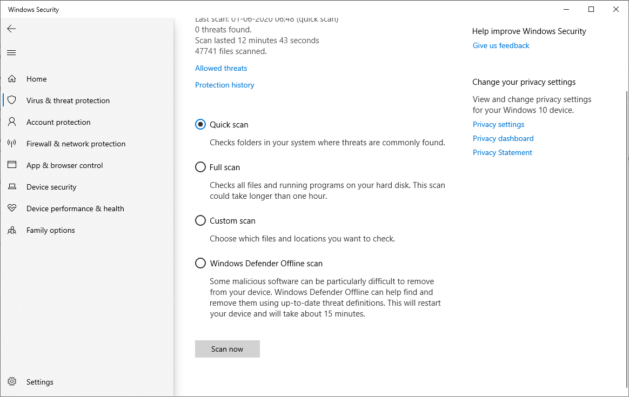Click 'Help improve Windows Security' heading
The image size is (629, 397).
click(x=529, y=31)
